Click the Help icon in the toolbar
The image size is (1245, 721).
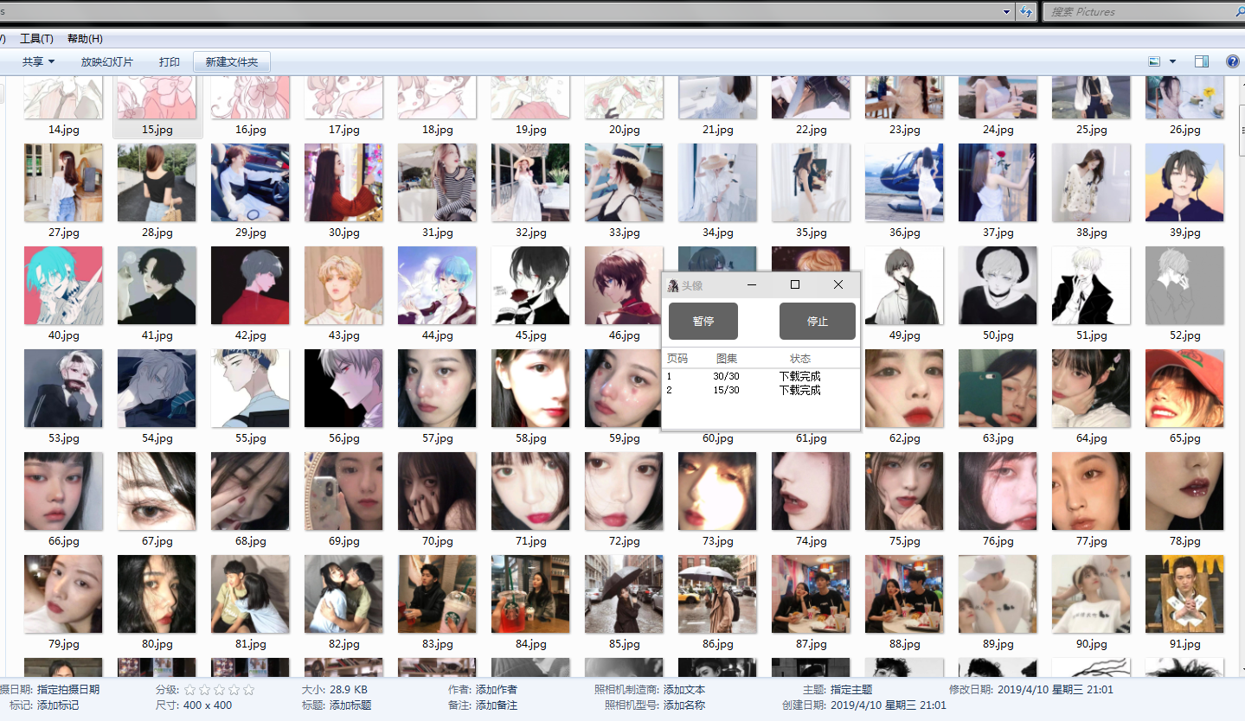pos(1233,61)
